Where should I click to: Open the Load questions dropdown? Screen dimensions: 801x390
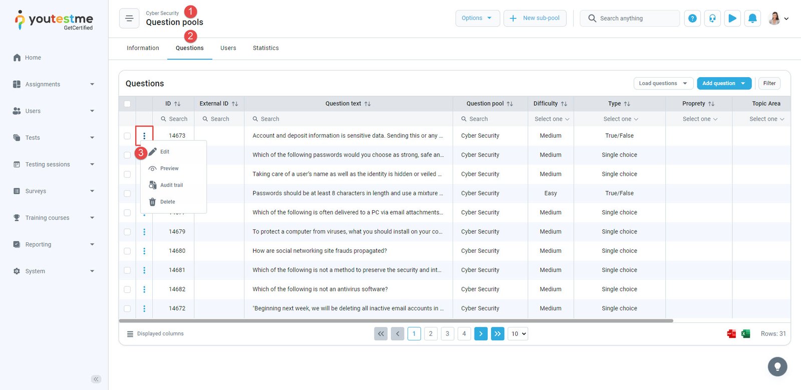[x=663, y=84]
